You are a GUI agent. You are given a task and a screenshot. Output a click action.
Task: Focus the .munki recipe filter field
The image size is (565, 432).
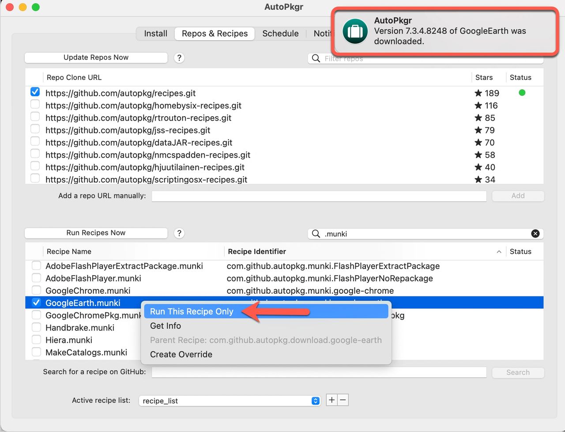coord(426,234)
